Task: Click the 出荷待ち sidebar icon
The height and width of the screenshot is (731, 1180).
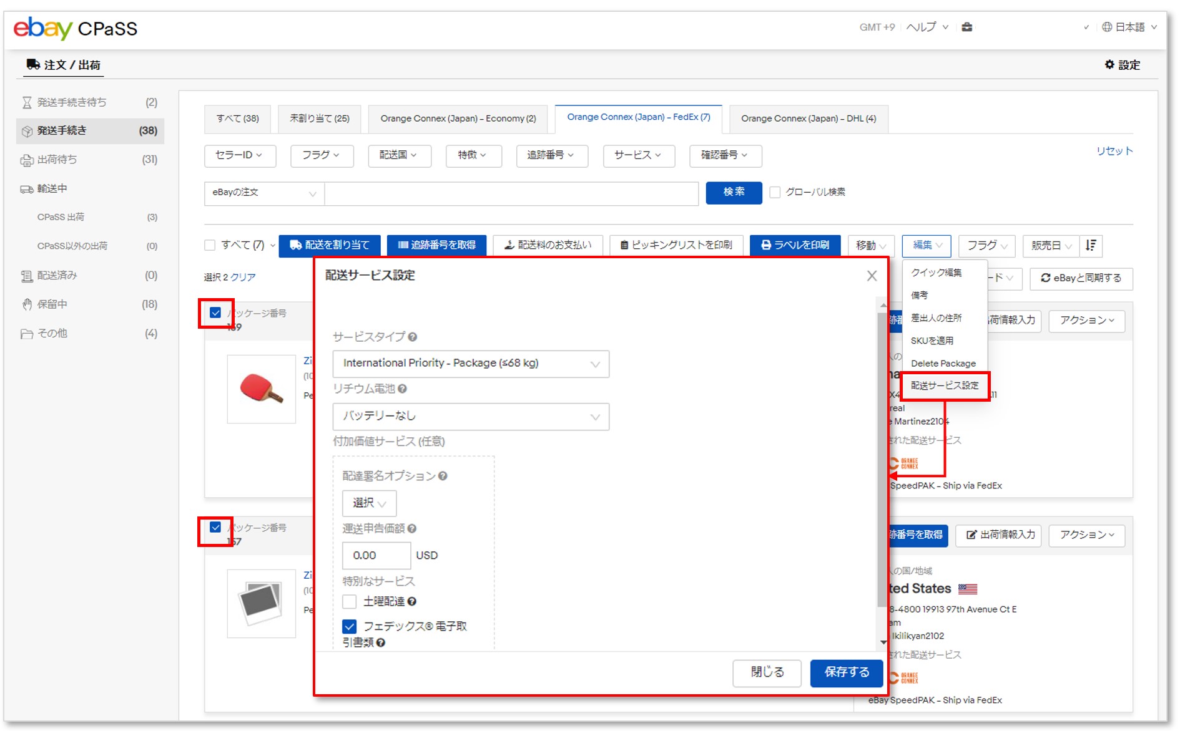Action: coord(27,160)
